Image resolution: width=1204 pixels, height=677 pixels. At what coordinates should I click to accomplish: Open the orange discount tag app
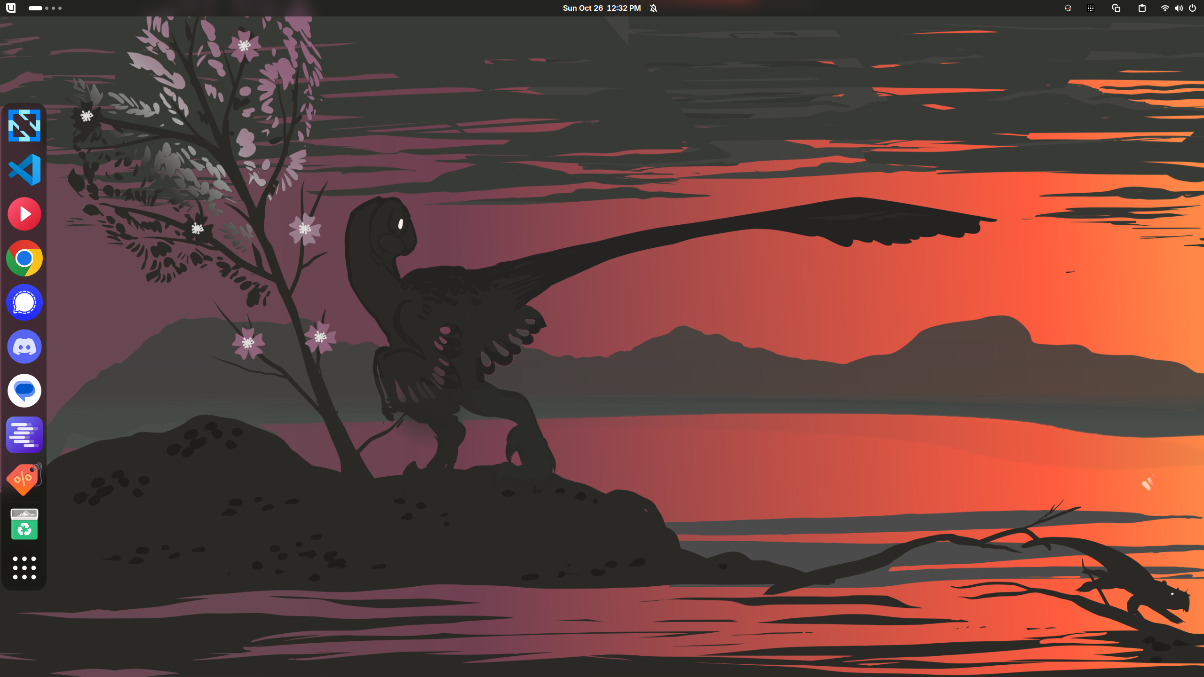[24, 479]
